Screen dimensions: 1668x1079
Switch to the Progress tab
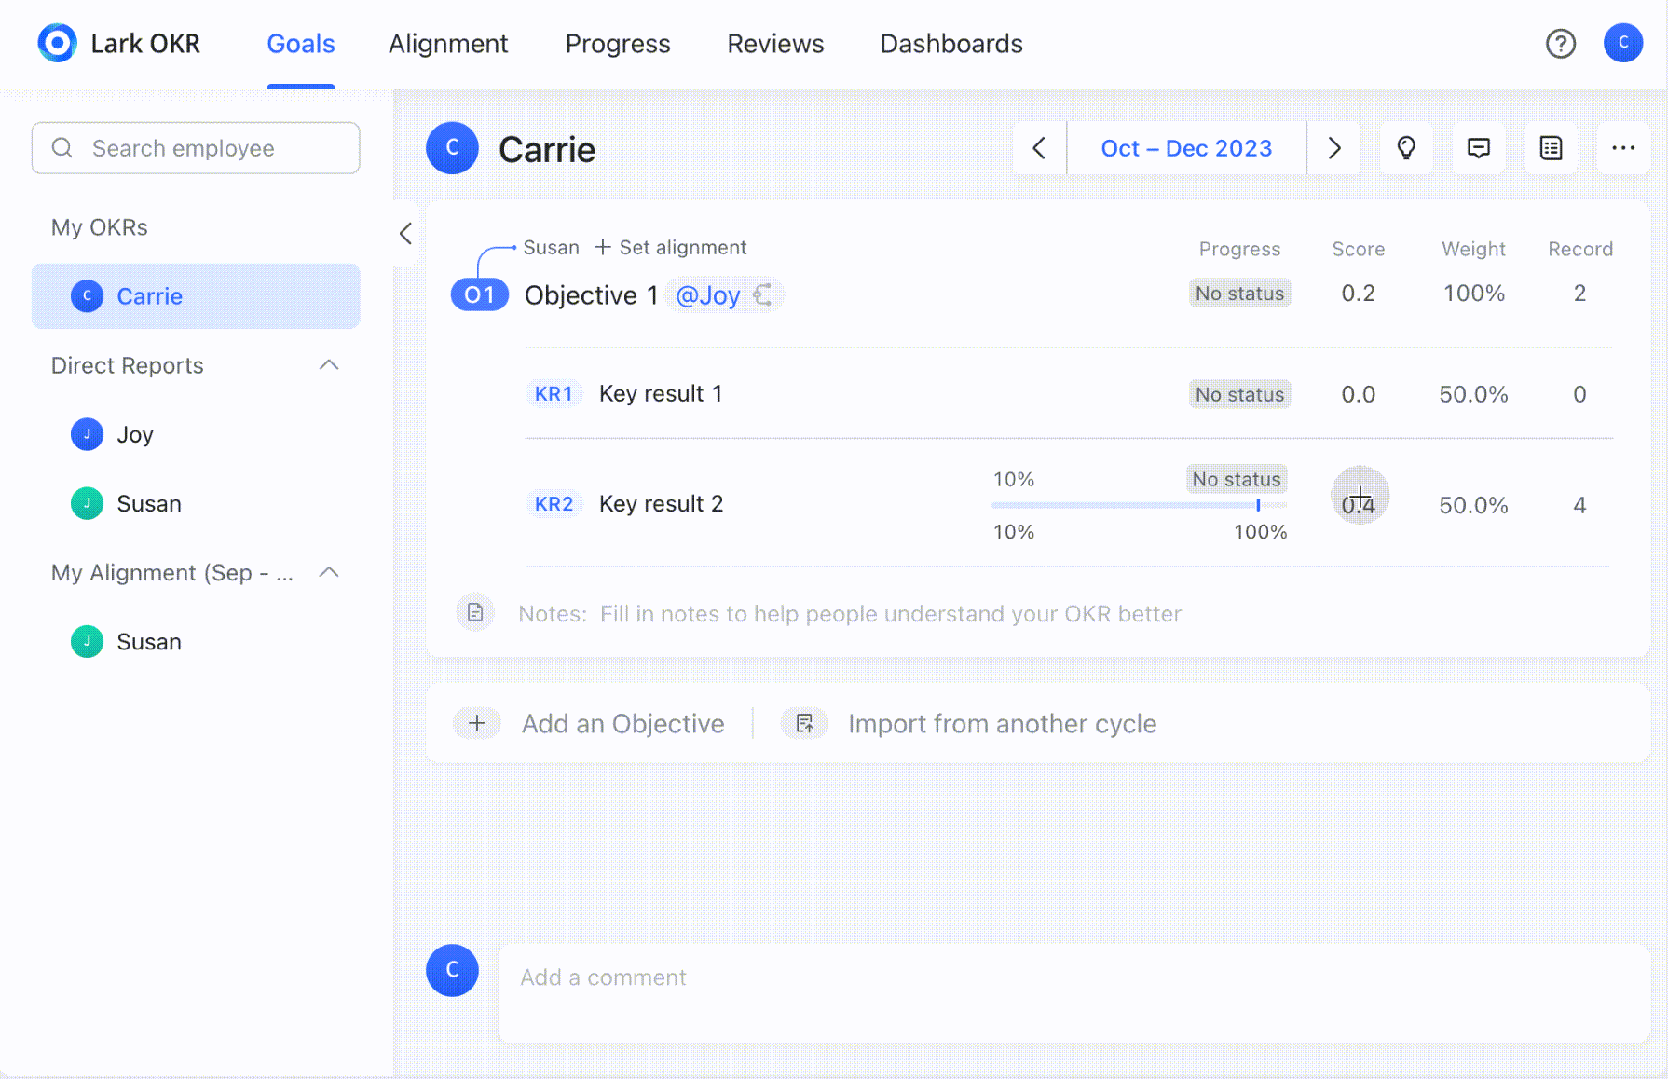click(x=618, y=44)
